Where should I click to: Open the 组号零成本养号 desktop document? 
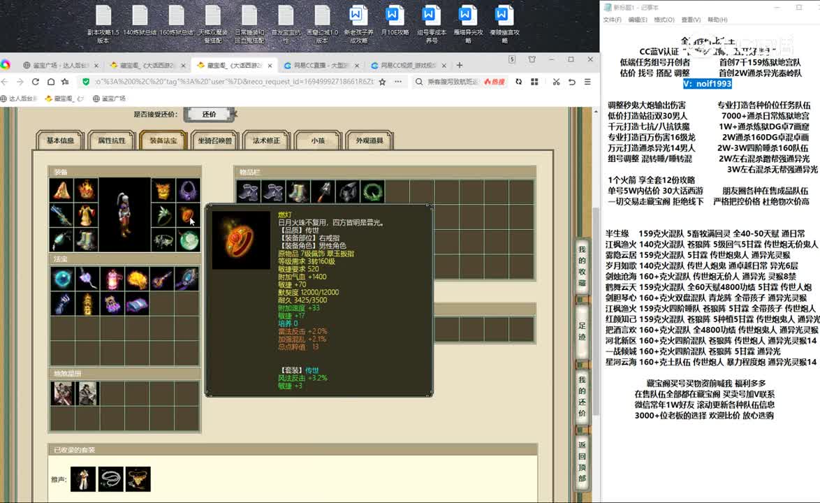point(431,24)
